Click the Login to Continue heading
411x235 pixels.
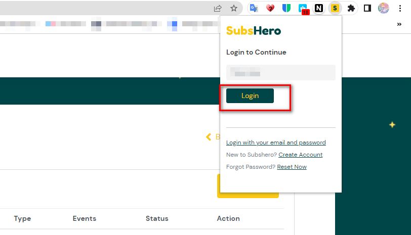256,52
